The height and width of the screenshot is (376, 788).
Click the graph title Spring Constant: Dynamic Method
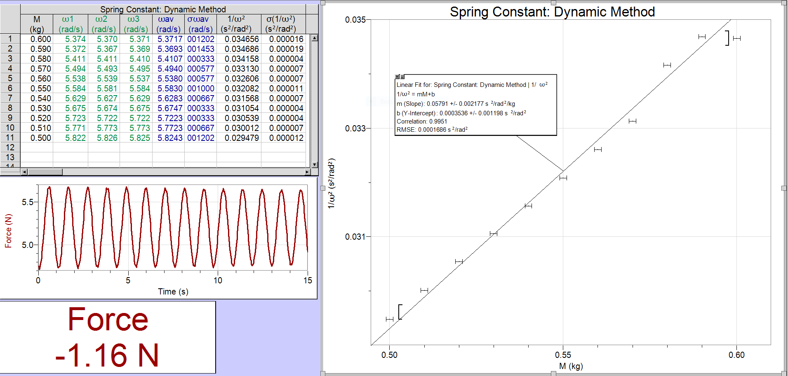[x=553, y=12]
